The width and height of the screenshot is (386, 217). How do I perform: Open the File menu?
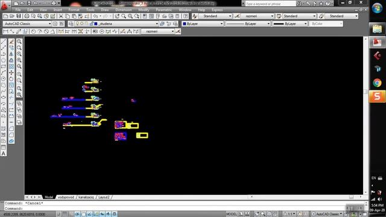(18, 10)
